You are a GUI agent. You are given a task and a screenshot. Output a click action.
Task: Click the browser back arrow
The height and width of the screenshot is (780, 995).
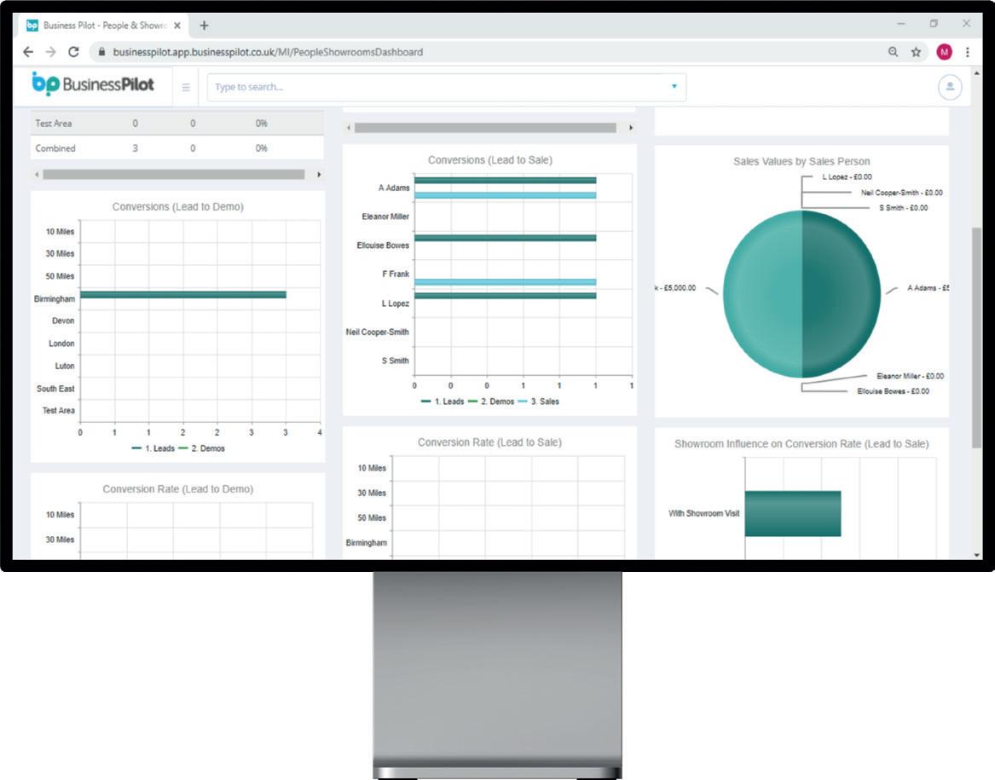click(28, 52)
